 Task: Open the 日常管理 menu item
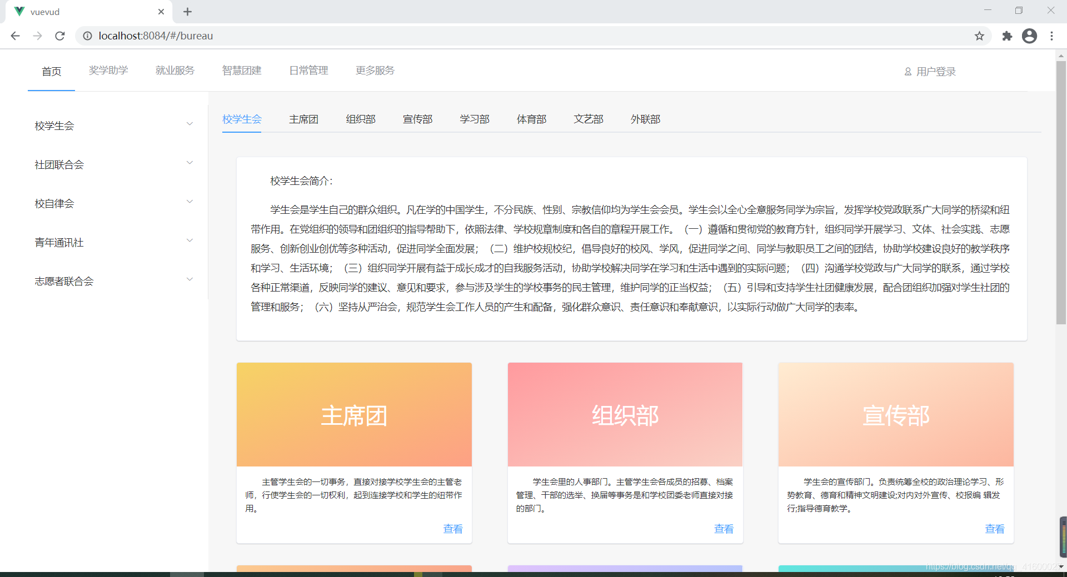pyautogui.click(x=308, y=71)
